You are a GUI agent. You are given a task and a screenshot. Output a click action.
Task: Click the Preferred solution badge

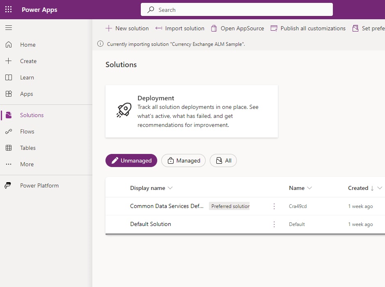(229, 206)
